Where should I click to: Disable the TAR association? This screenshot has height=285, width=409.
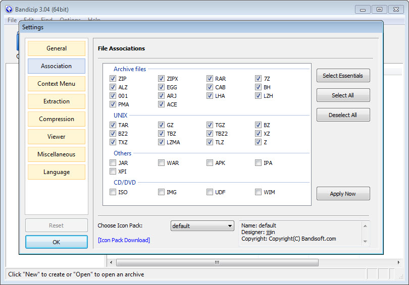pos(113,125)
